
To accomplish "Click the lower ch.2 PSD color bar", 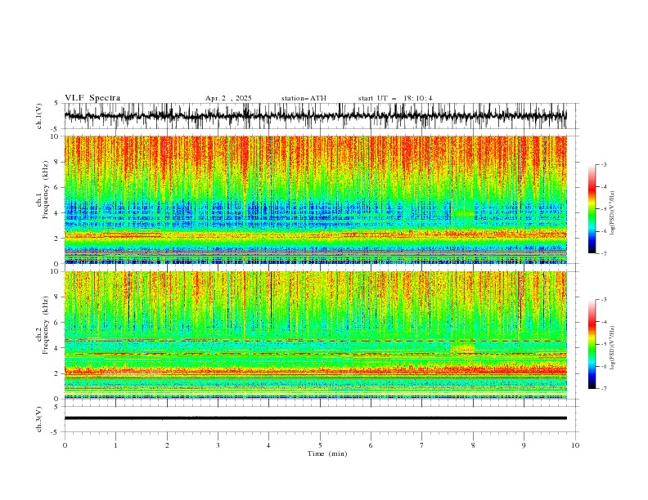I will pos(592,344).
